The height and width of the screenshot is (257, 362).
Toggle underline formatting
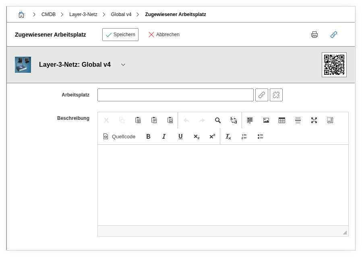[x=180, y=136]
